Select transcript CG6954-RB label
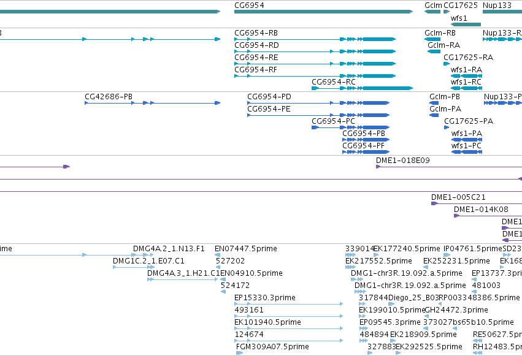 (256, 33)
